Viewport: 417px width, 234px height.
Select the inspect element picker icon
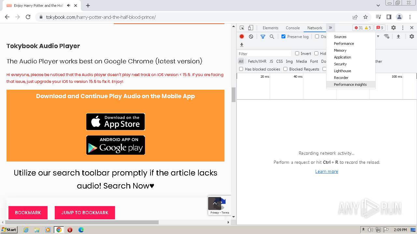242,28
